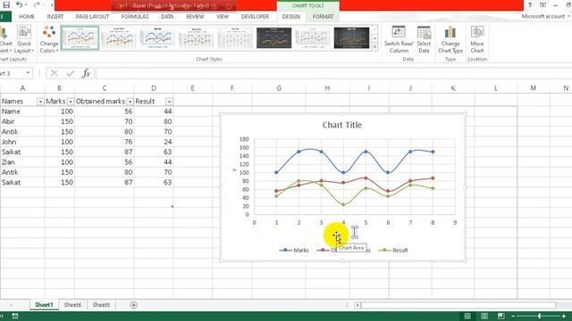The width and height of the screenshot is (572, 321).
Task: Click the horizontal scrollbar left arrow
Action: click(357, 305)
